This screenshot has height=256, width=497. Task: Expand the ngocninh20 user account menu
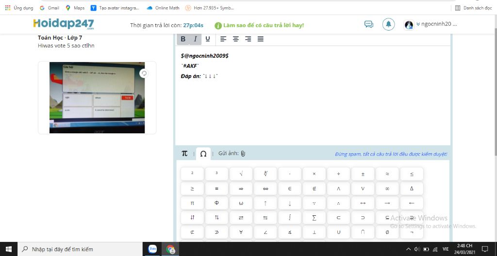click(x=436, y=24)
